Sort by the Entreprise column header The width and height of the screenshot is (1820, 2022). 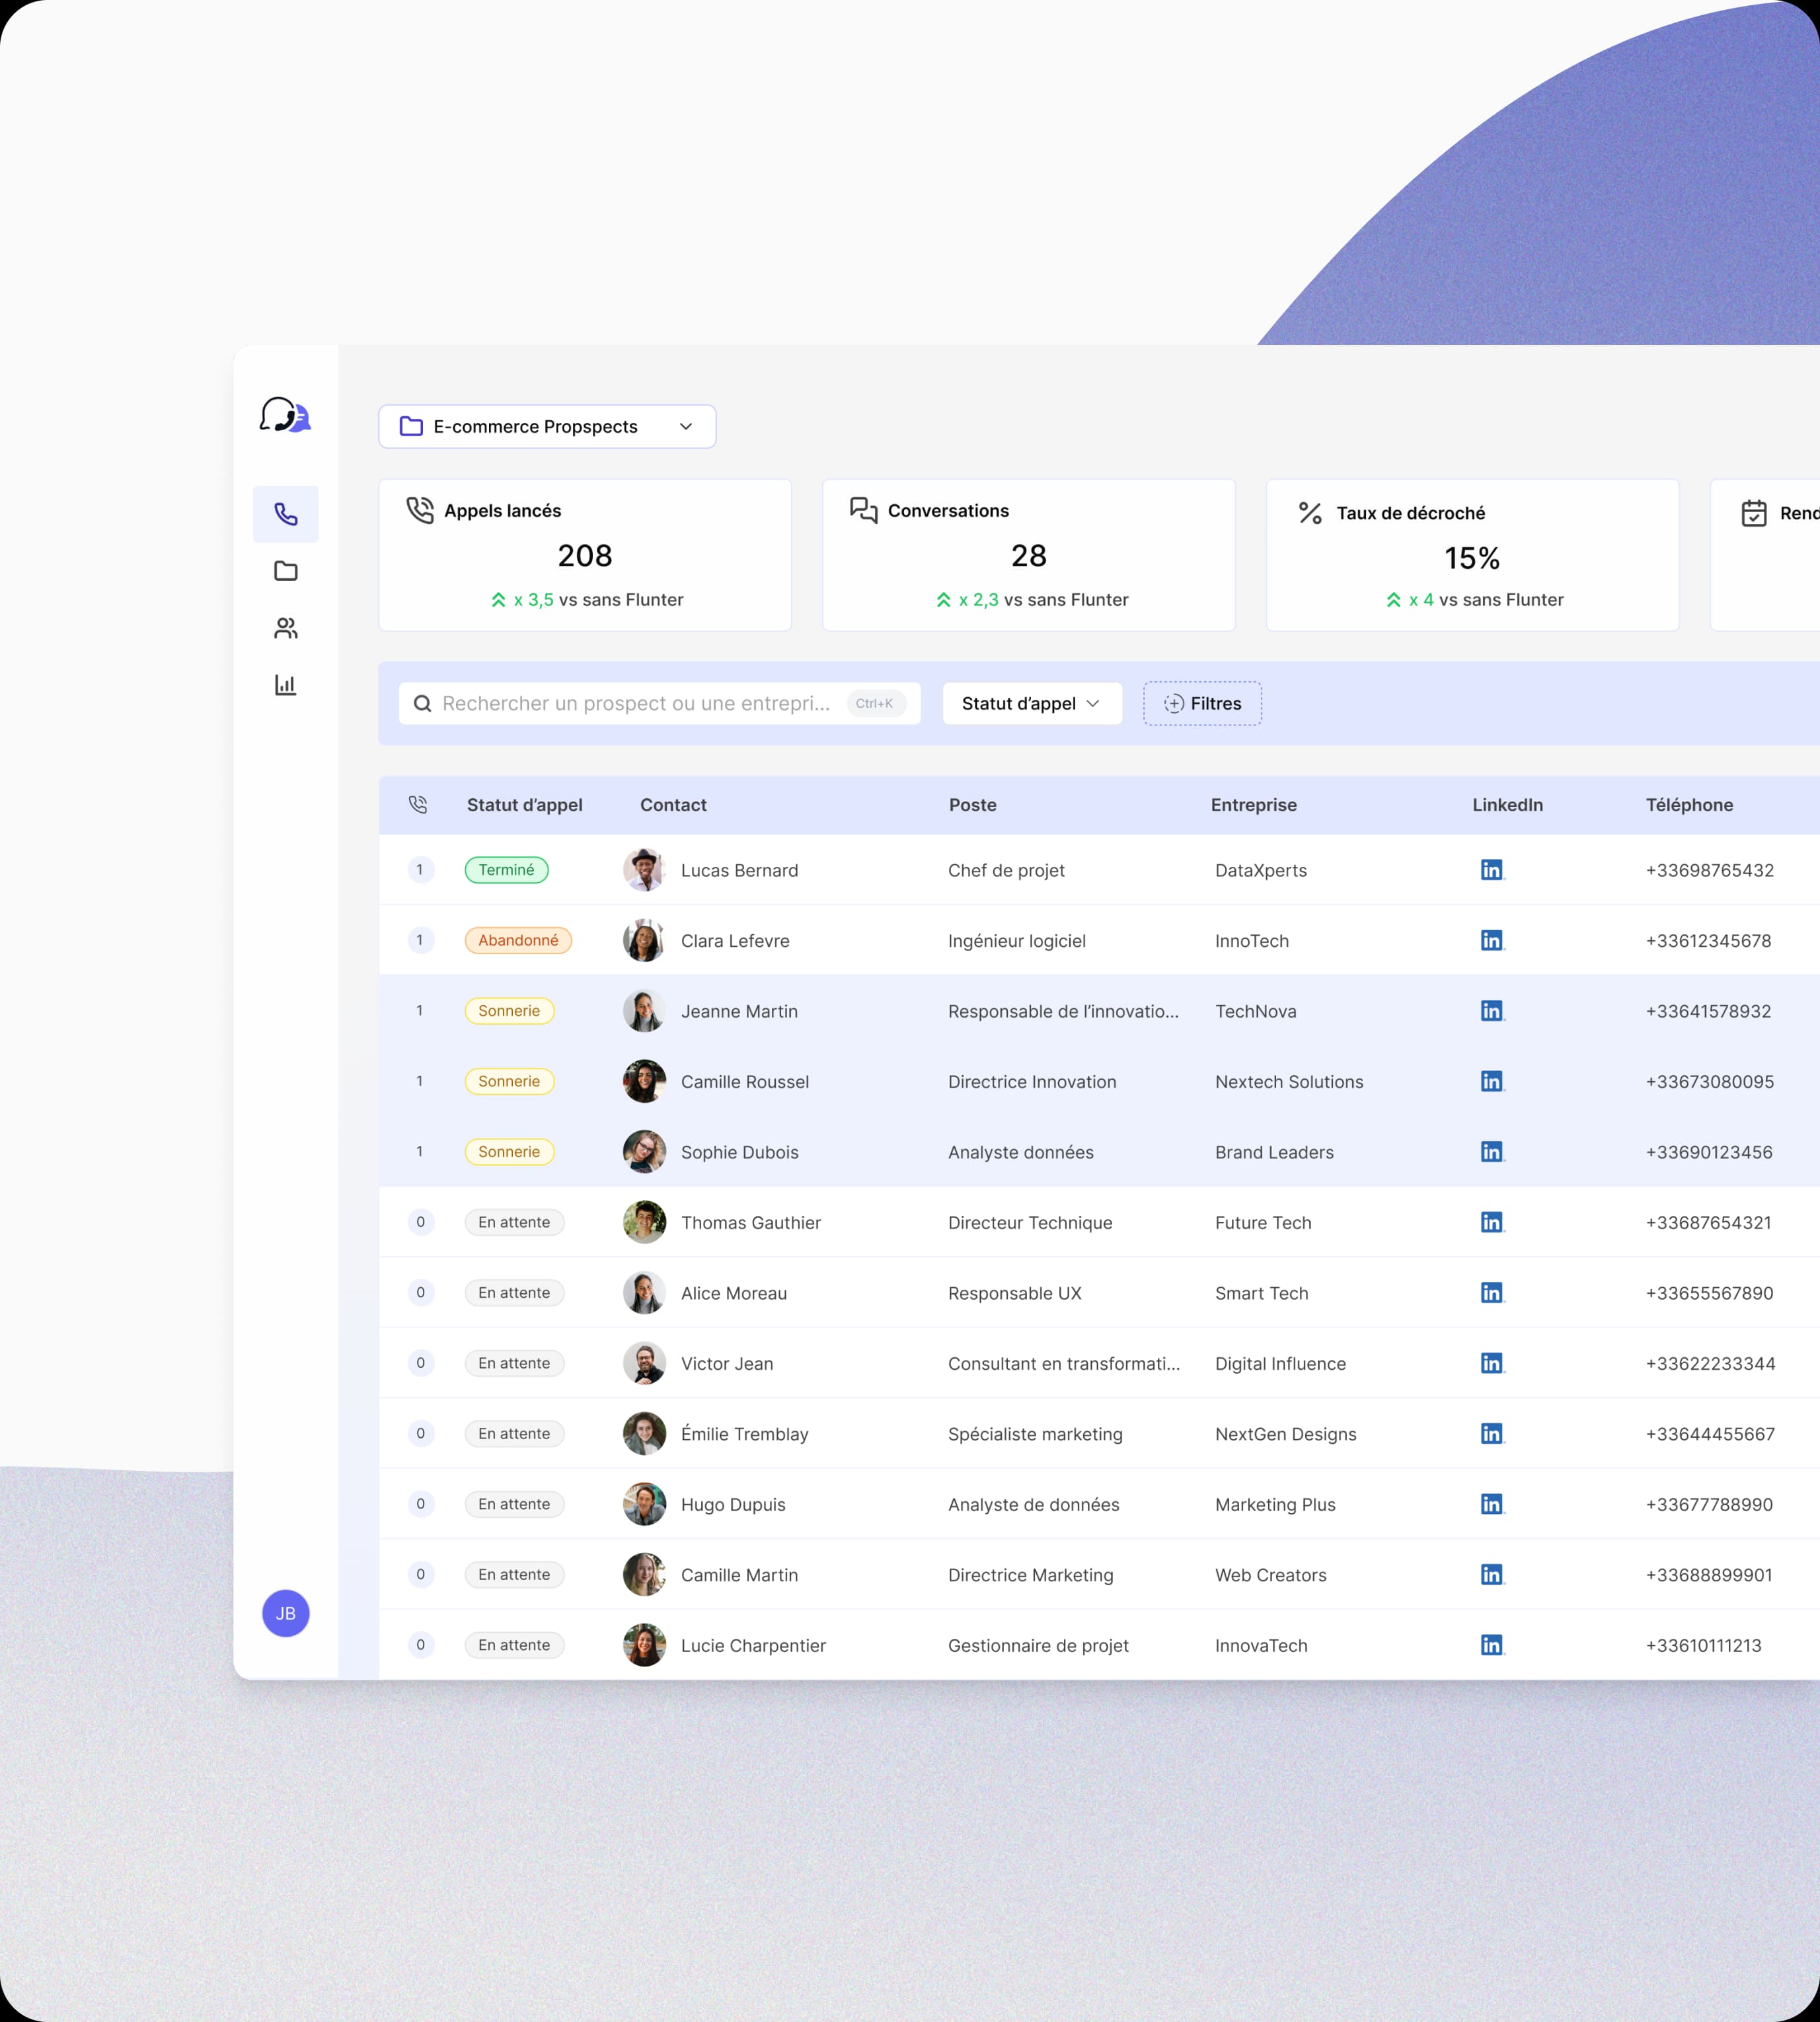pyautogui.click(x=1253, y=805)
